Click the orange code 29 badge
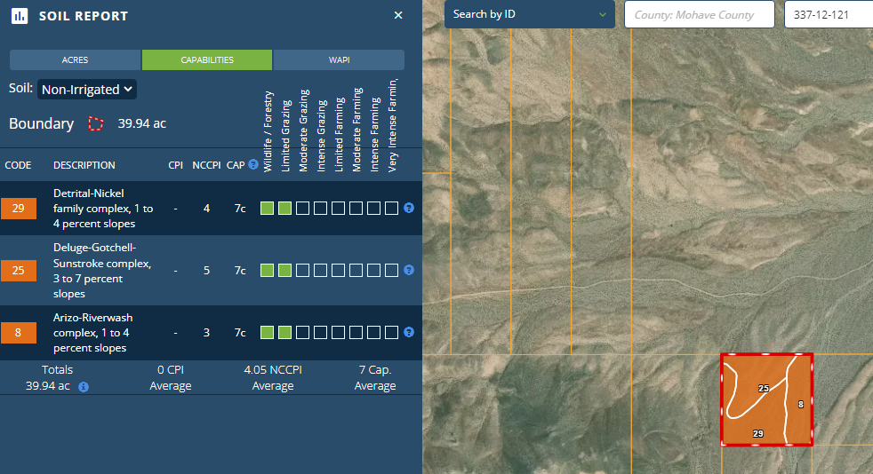Image resolution: width=873 pixels, height=474 pixels. tap(19, 209)
